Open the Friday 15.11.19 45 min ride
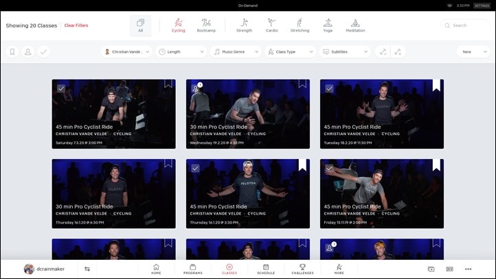Screen dimensions: 496x279 [382, 193]
